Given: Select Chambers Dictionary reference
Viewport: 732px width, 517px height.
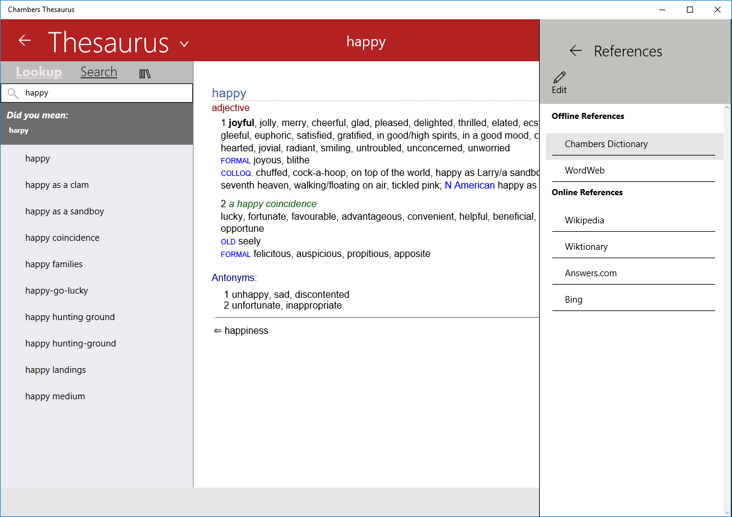Looking at the screenshot, I should tap(607, 144).
